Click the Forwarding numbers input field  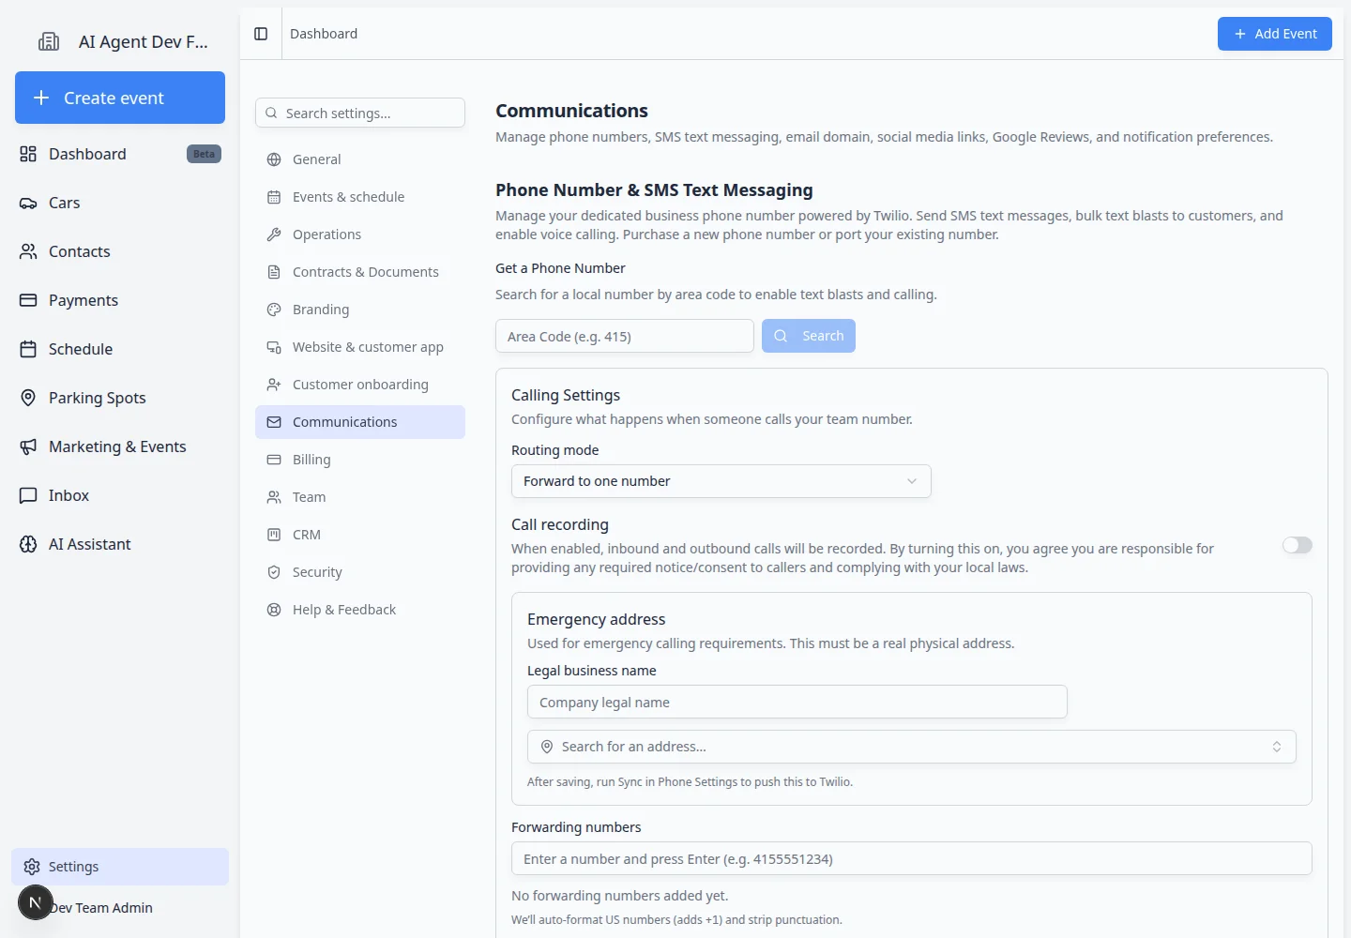click(911, 858)
